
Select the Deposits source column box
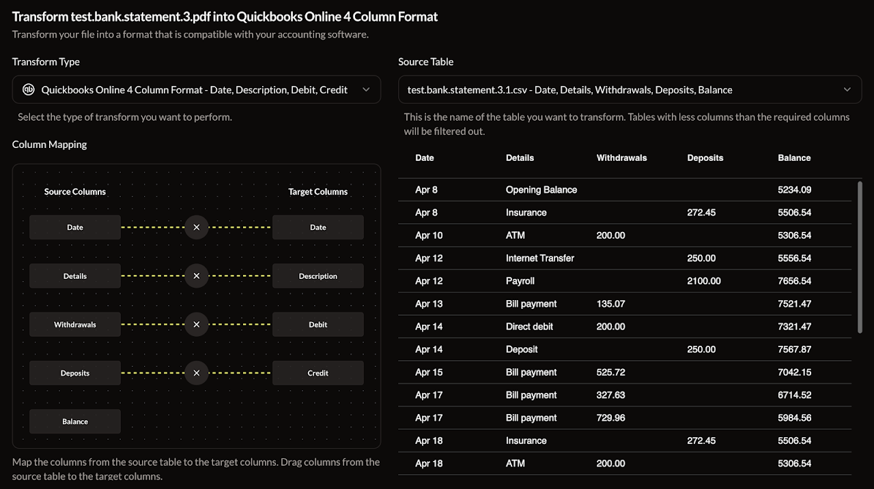click(x=75, y=373)
